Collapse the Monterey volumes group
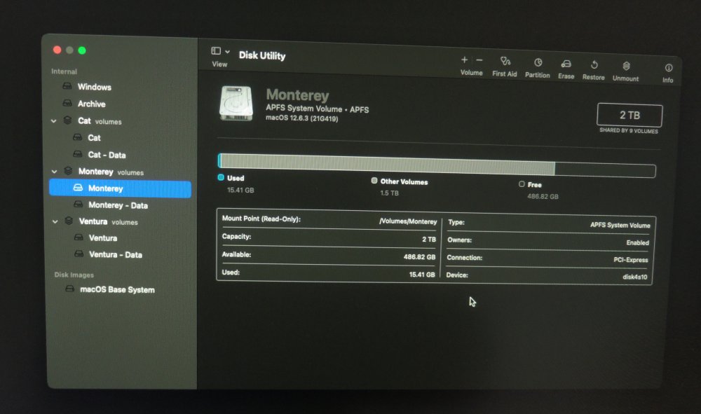This screenshot has width=701, height=414. (54, 172)
